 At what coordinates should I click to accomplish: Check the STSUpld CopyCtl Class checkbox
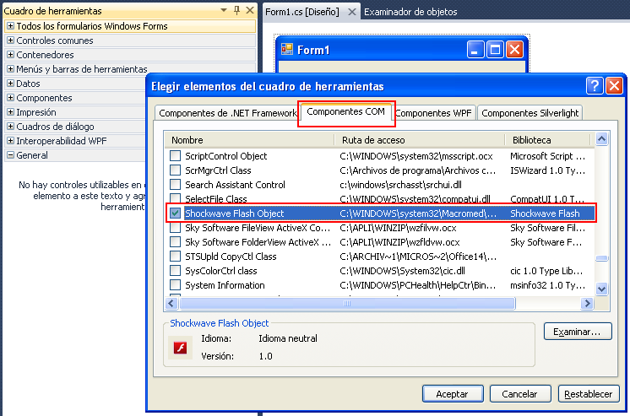pos(175,257)
